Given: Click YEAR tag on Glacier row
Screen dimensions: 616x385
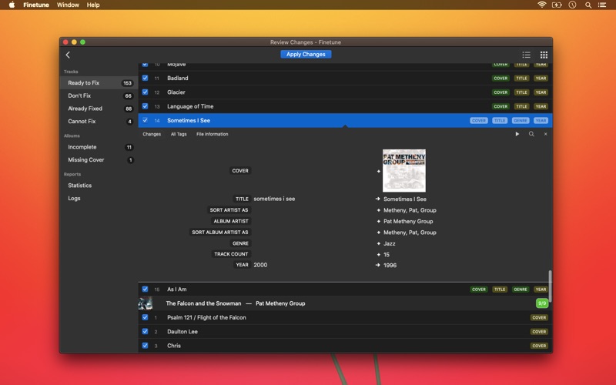Looking at the screenshot, I should (x=541, y=92).
